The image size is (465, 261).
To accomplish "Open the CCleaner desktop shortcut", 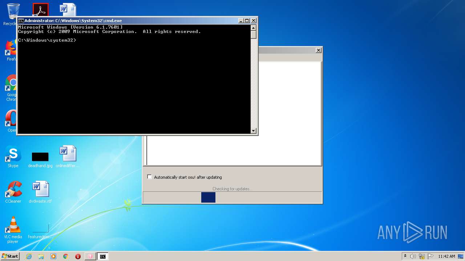I will pyautogui.click(x=13, y=192).
